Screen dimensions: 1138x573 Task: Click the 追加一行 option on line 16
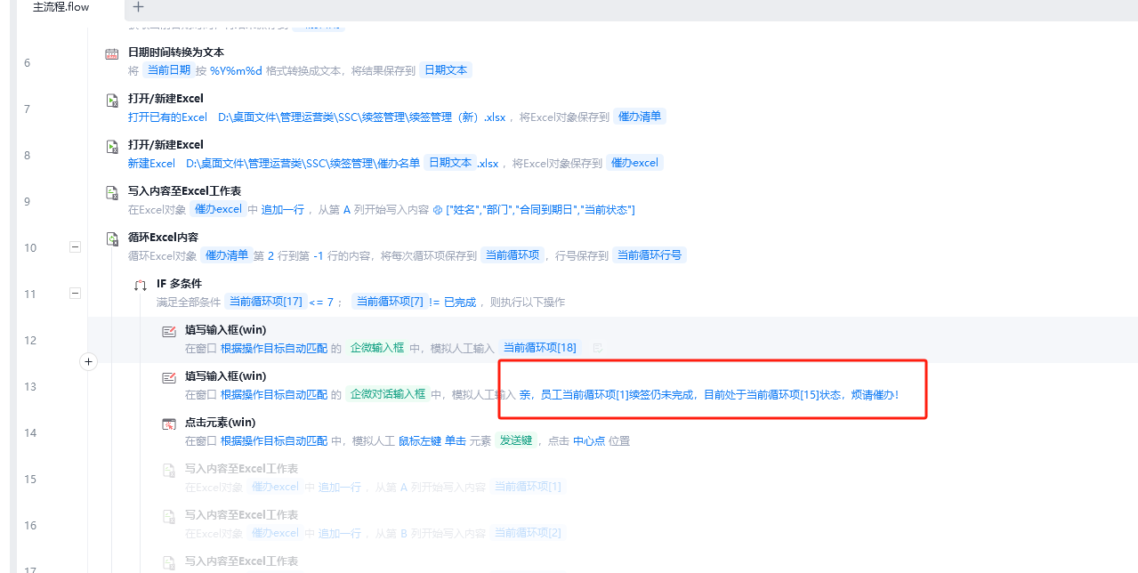coord(339,533)
